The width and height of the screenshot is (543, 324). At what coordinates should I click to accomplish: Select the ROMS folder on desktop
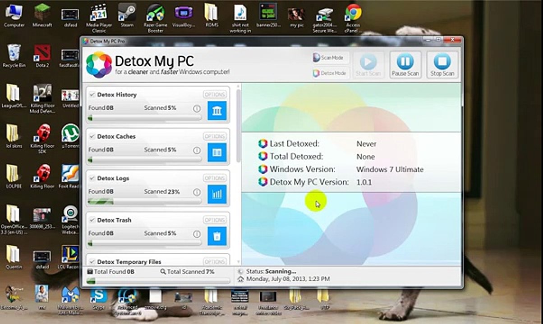coord(212,15)
